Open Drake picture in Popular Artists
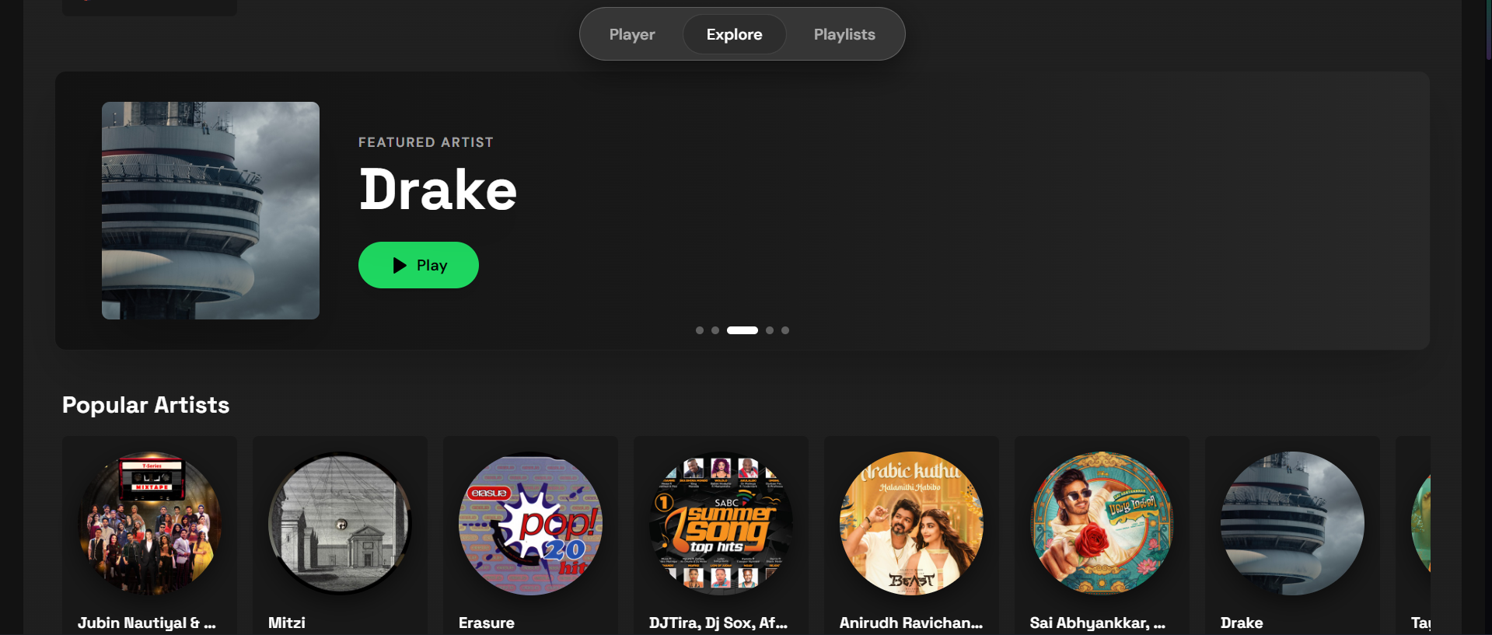1492x635 pixels. pyautogui.click(x=1292, y=523)
